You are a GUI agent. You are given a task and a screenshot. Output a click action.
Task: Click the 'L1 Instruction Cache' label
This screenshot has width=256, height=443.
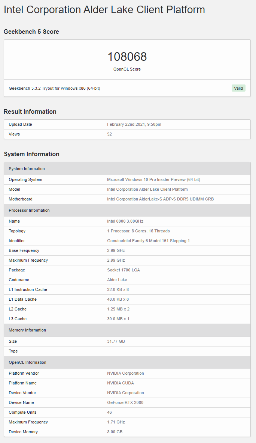point(28,289)
